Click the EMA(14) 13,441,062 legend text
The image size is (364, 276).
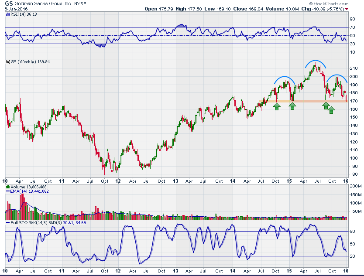(29, 191)
